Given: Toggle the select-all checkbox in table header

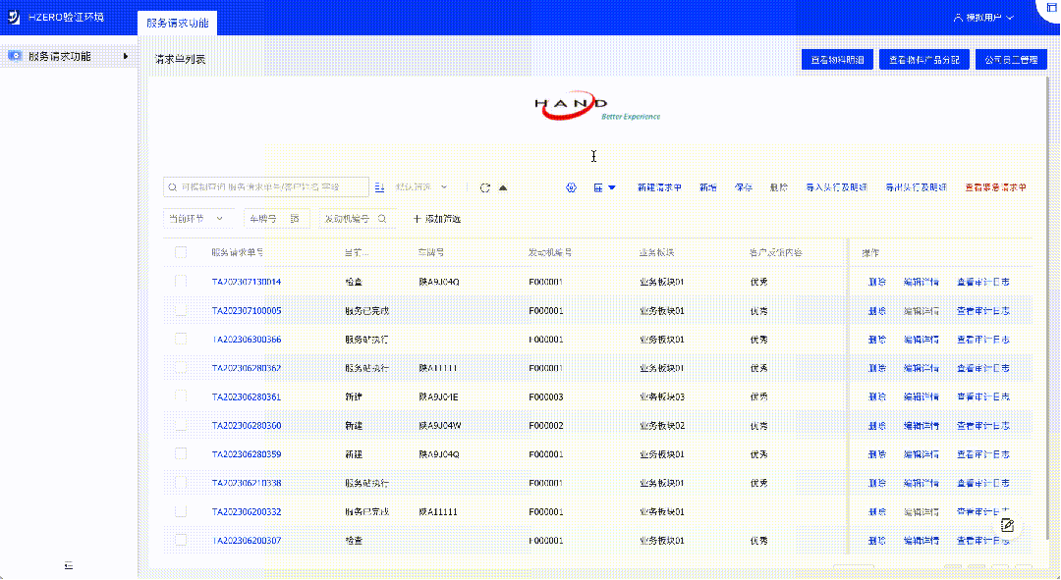Looking at the screenshot, I should (181, 252).
